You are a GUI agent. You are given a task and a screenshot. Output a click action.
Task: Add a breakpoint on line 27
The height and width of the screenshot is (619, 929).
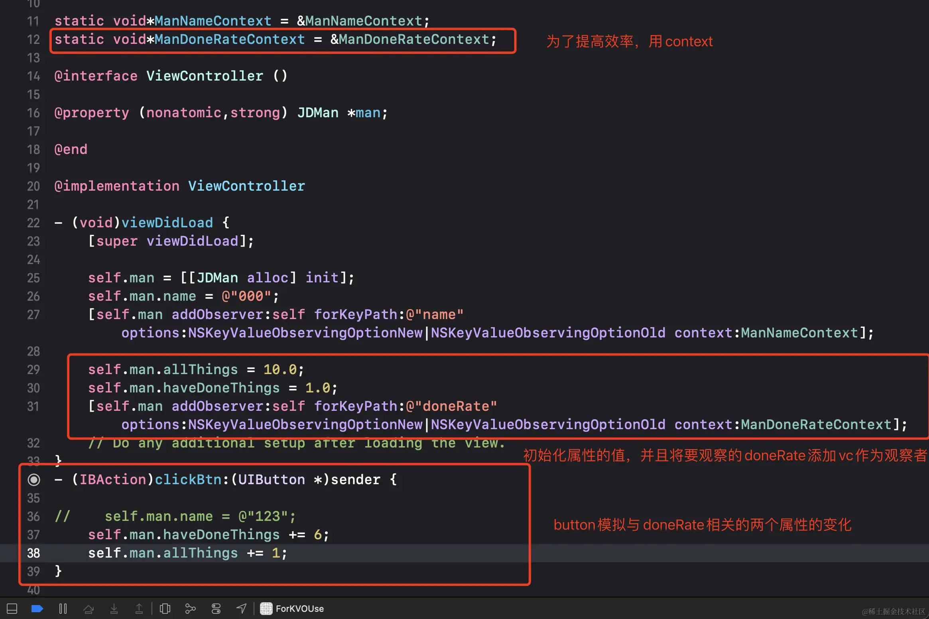click(33, 315)
